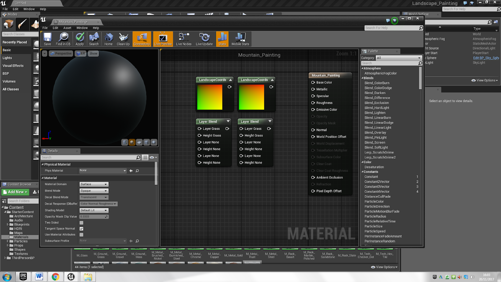The height and width of the screenshot is (282, 501).
Task: Open the File menu of main editor
Action: [x=5, y=9]
